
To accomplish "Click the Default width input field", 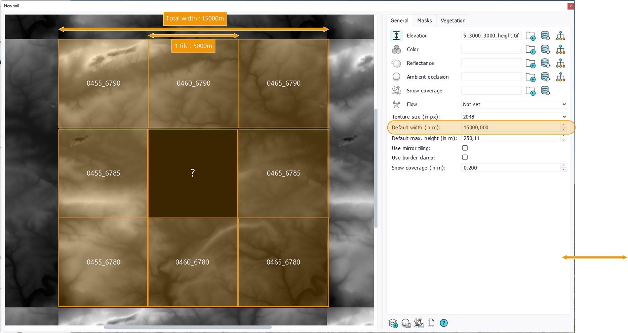I will pyautogui.click(x=510, y=128).
